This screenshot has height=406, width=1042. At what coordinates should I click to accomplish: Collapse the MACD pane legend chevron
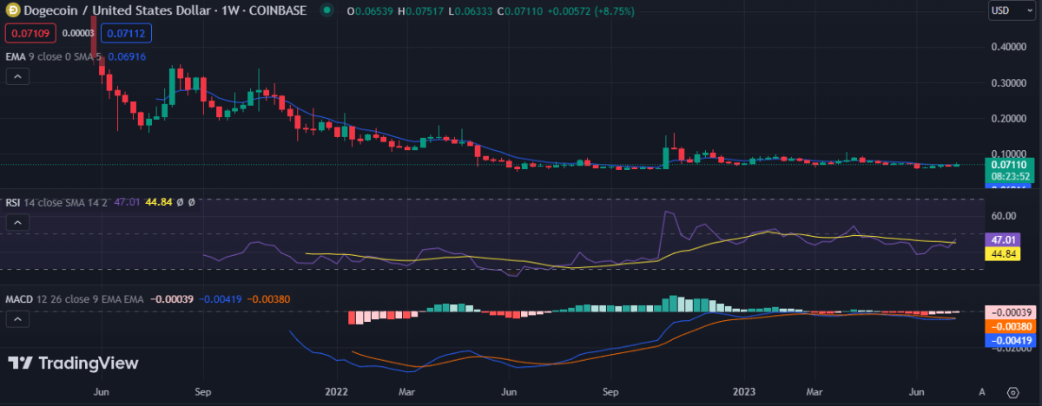coord(17,319)
